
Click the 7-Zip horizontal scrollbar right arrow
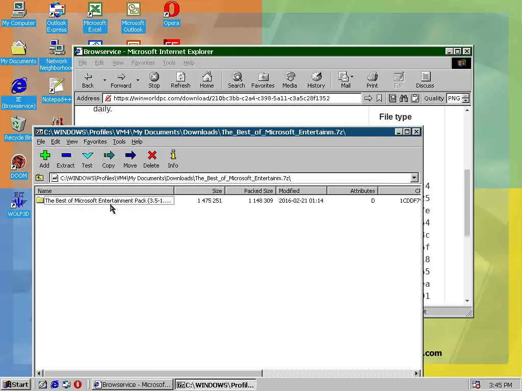[x=416, y=373]
